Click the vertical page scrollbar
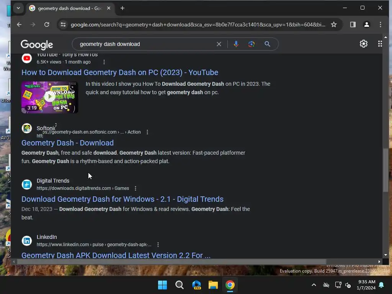 pos(385,170)
